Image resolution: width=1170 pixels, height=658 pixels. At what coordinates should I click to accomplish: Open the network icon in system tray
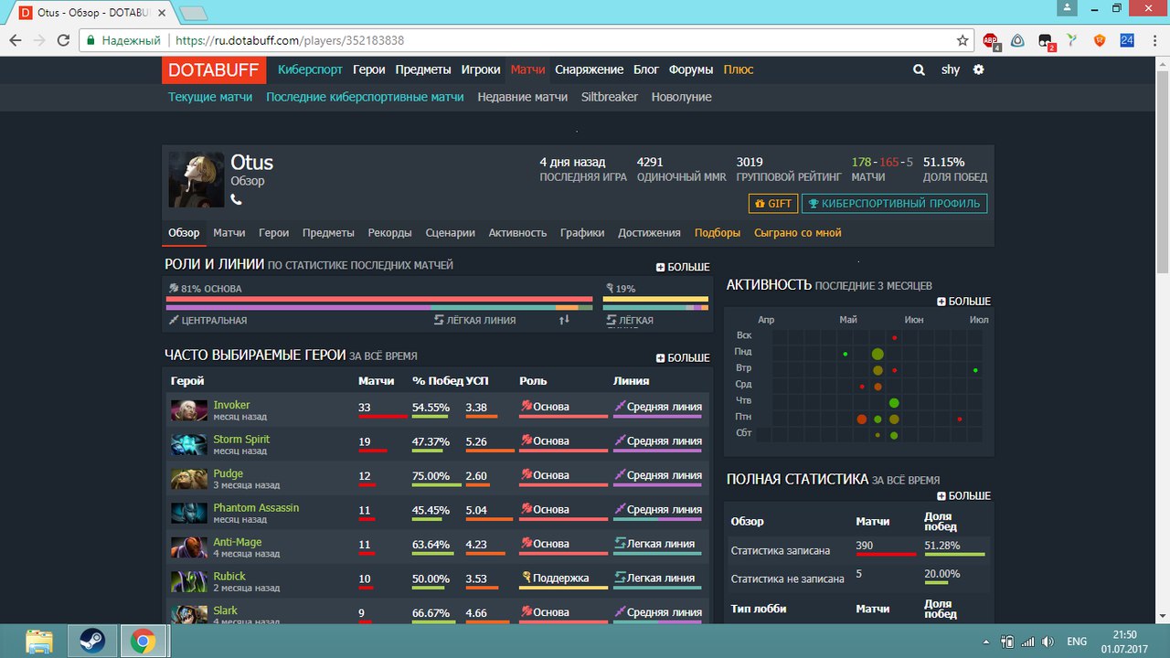(x=1027, y=641)
